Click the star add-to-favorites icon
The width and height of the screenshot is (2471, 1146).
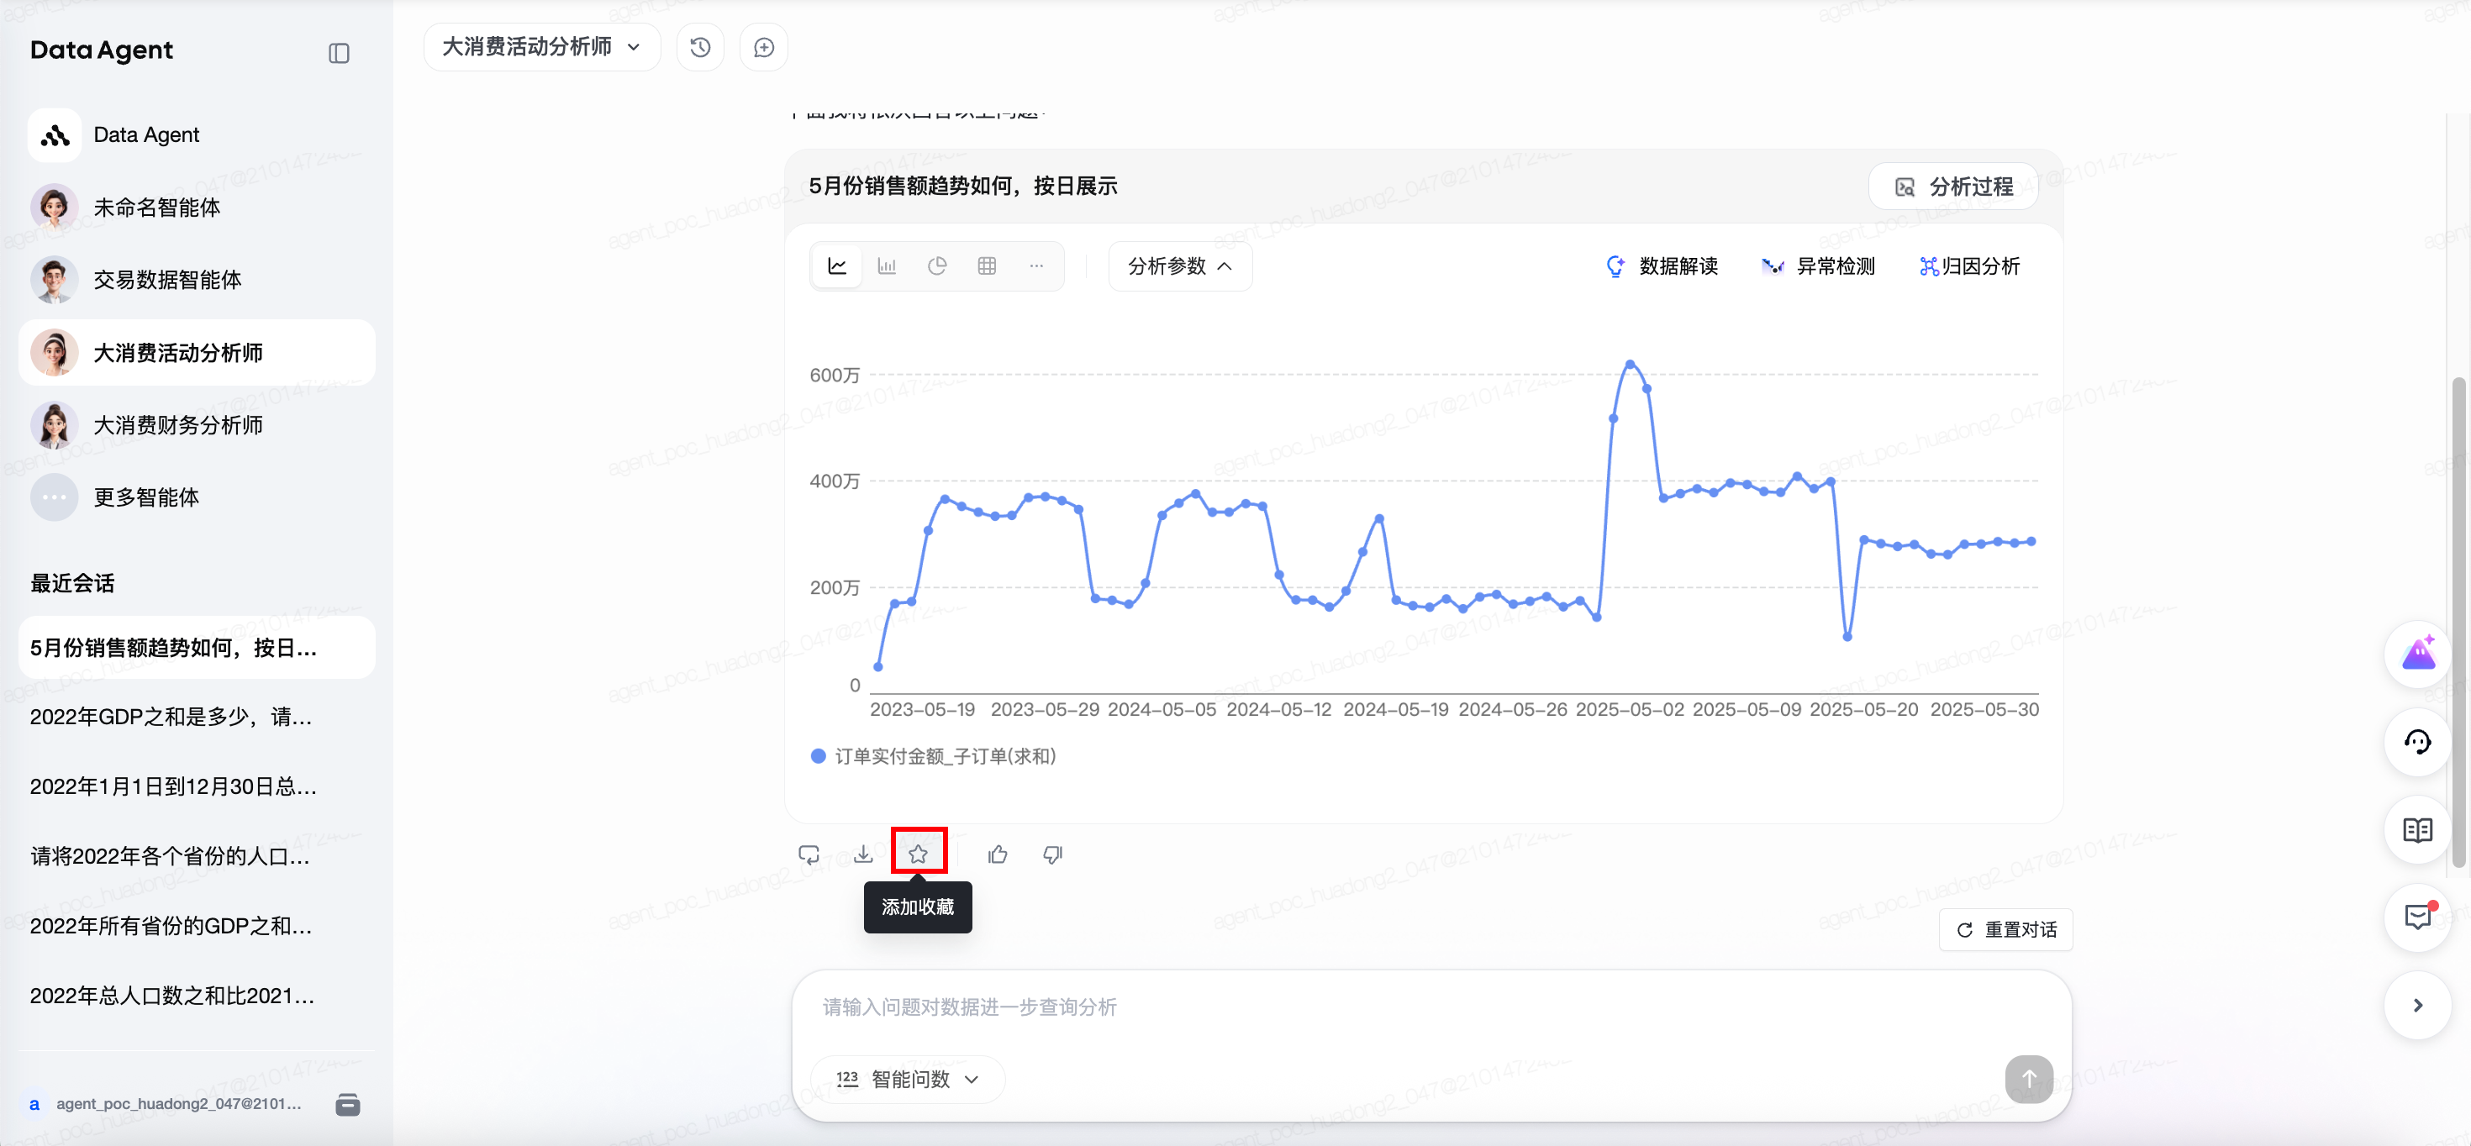click(x=918, y=854)
